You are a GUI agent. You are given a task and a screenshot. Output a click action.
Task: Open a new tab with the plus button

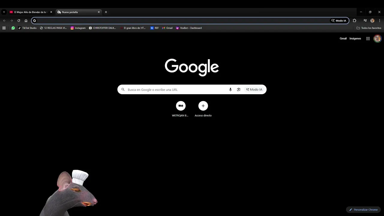(106, 12)
